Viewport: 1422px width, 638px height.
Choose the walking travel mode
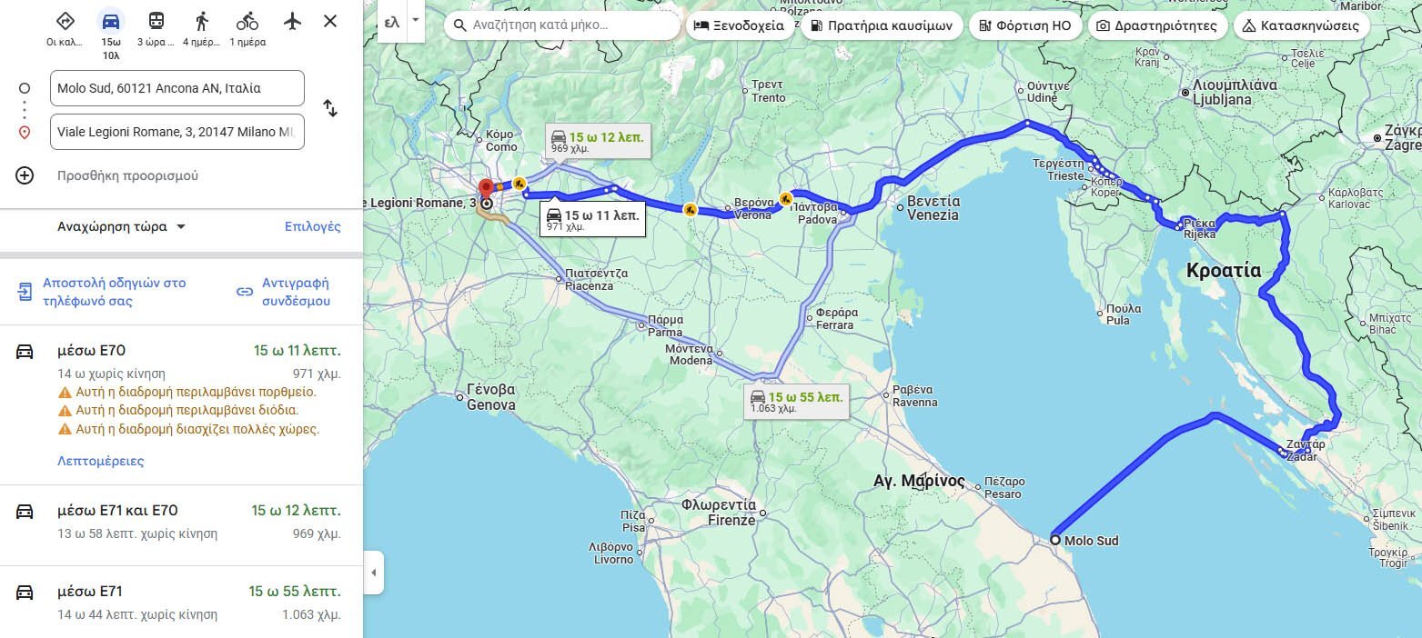(201, 21)
